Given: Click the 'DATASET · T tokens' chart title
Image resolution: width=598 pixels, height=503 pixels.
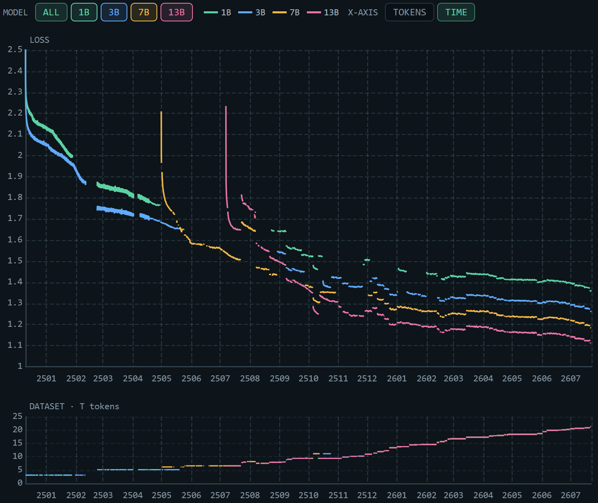Looking at the screenshot, I should point(74,406).
